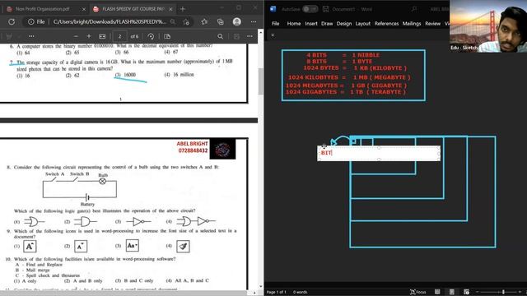Open the Review ribbon tab

tap(432, 24)
